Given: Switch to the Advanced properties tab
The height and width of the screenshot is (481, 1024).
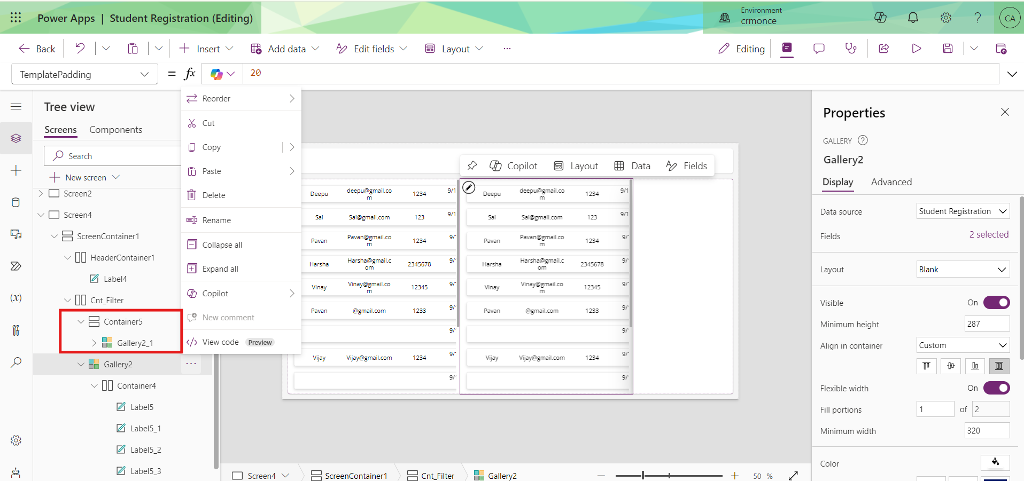Looking at the screenshot, I should click(891, 182).
